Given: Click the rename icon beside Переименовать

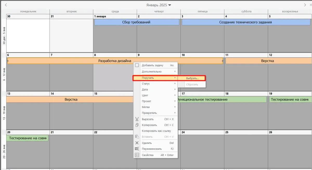Looking at the screenshot, I should coord(137,149).
